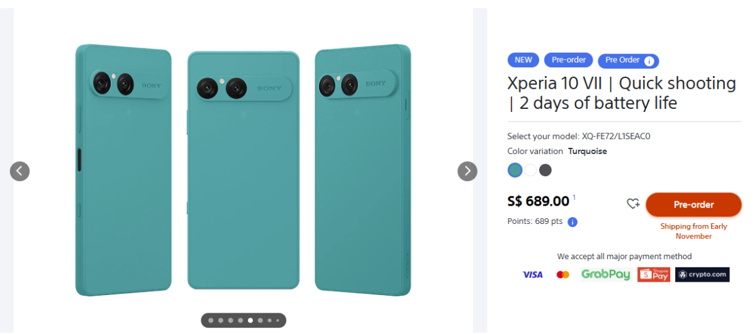Advance to the next product image

click(x=467, y=171)
